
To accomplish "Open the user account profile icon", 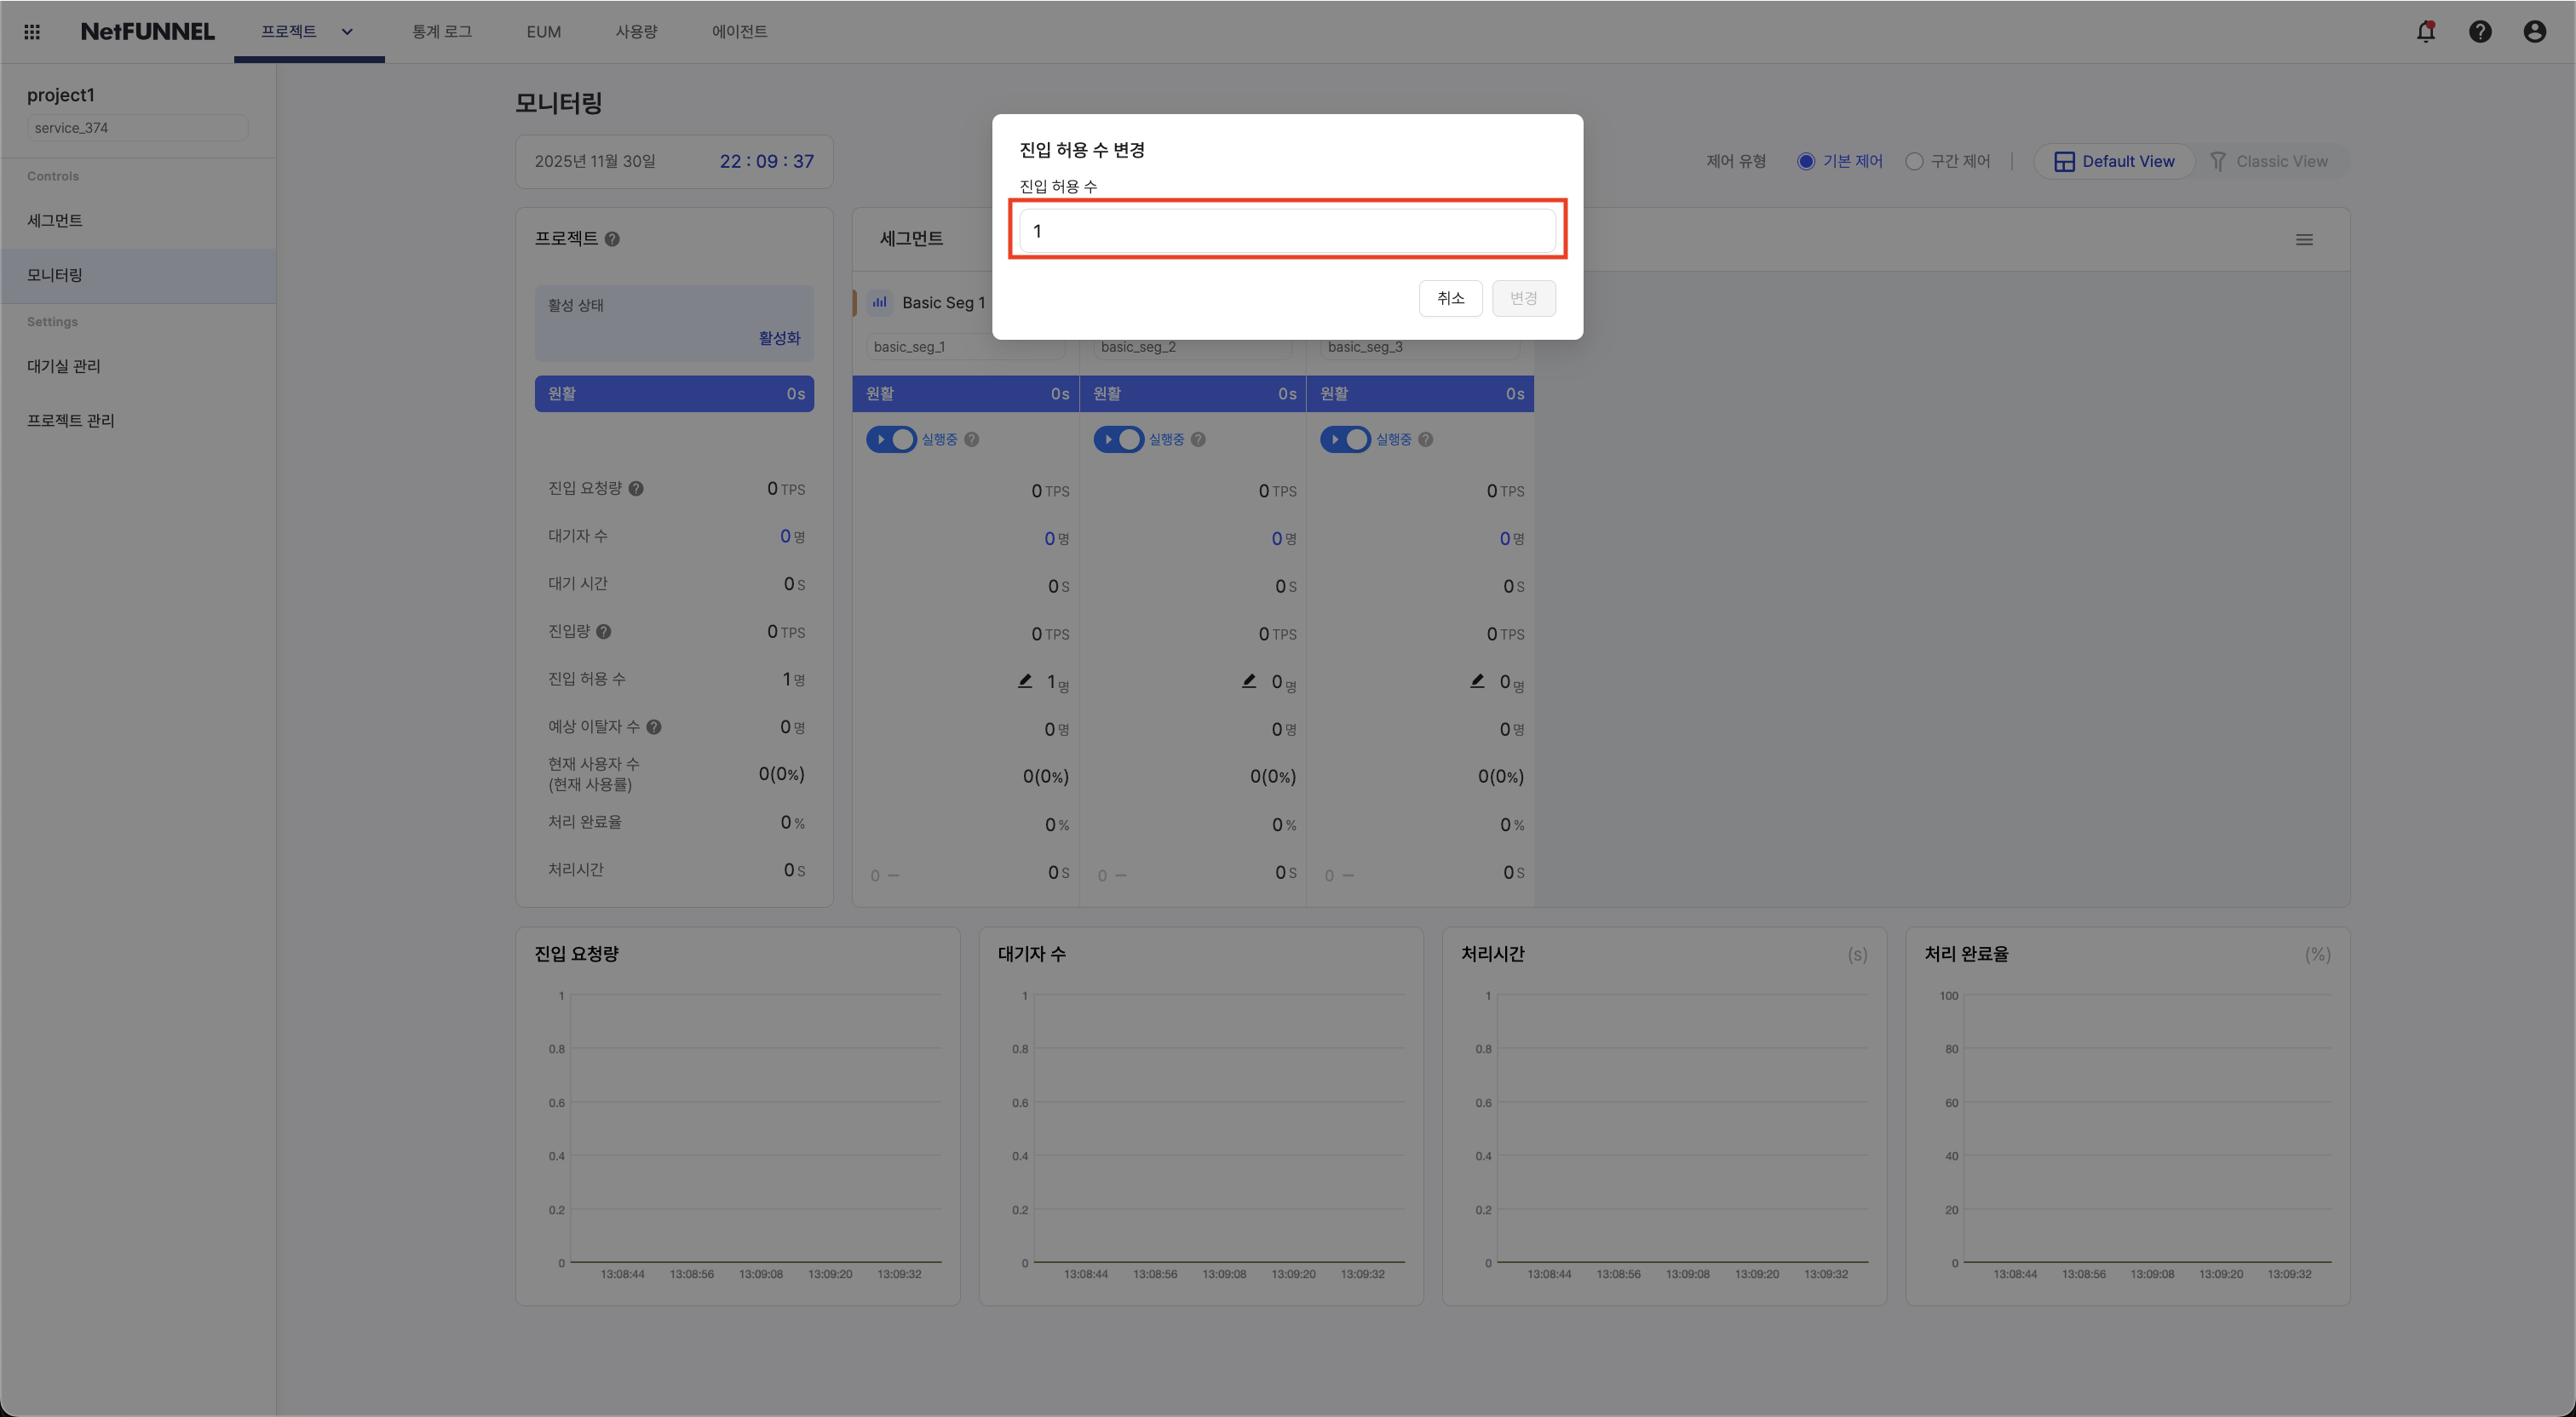I will tap(2534, 31).
